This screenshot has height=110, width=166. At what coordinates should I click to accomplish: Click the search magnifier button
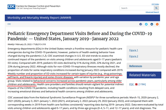pos(156,8)
